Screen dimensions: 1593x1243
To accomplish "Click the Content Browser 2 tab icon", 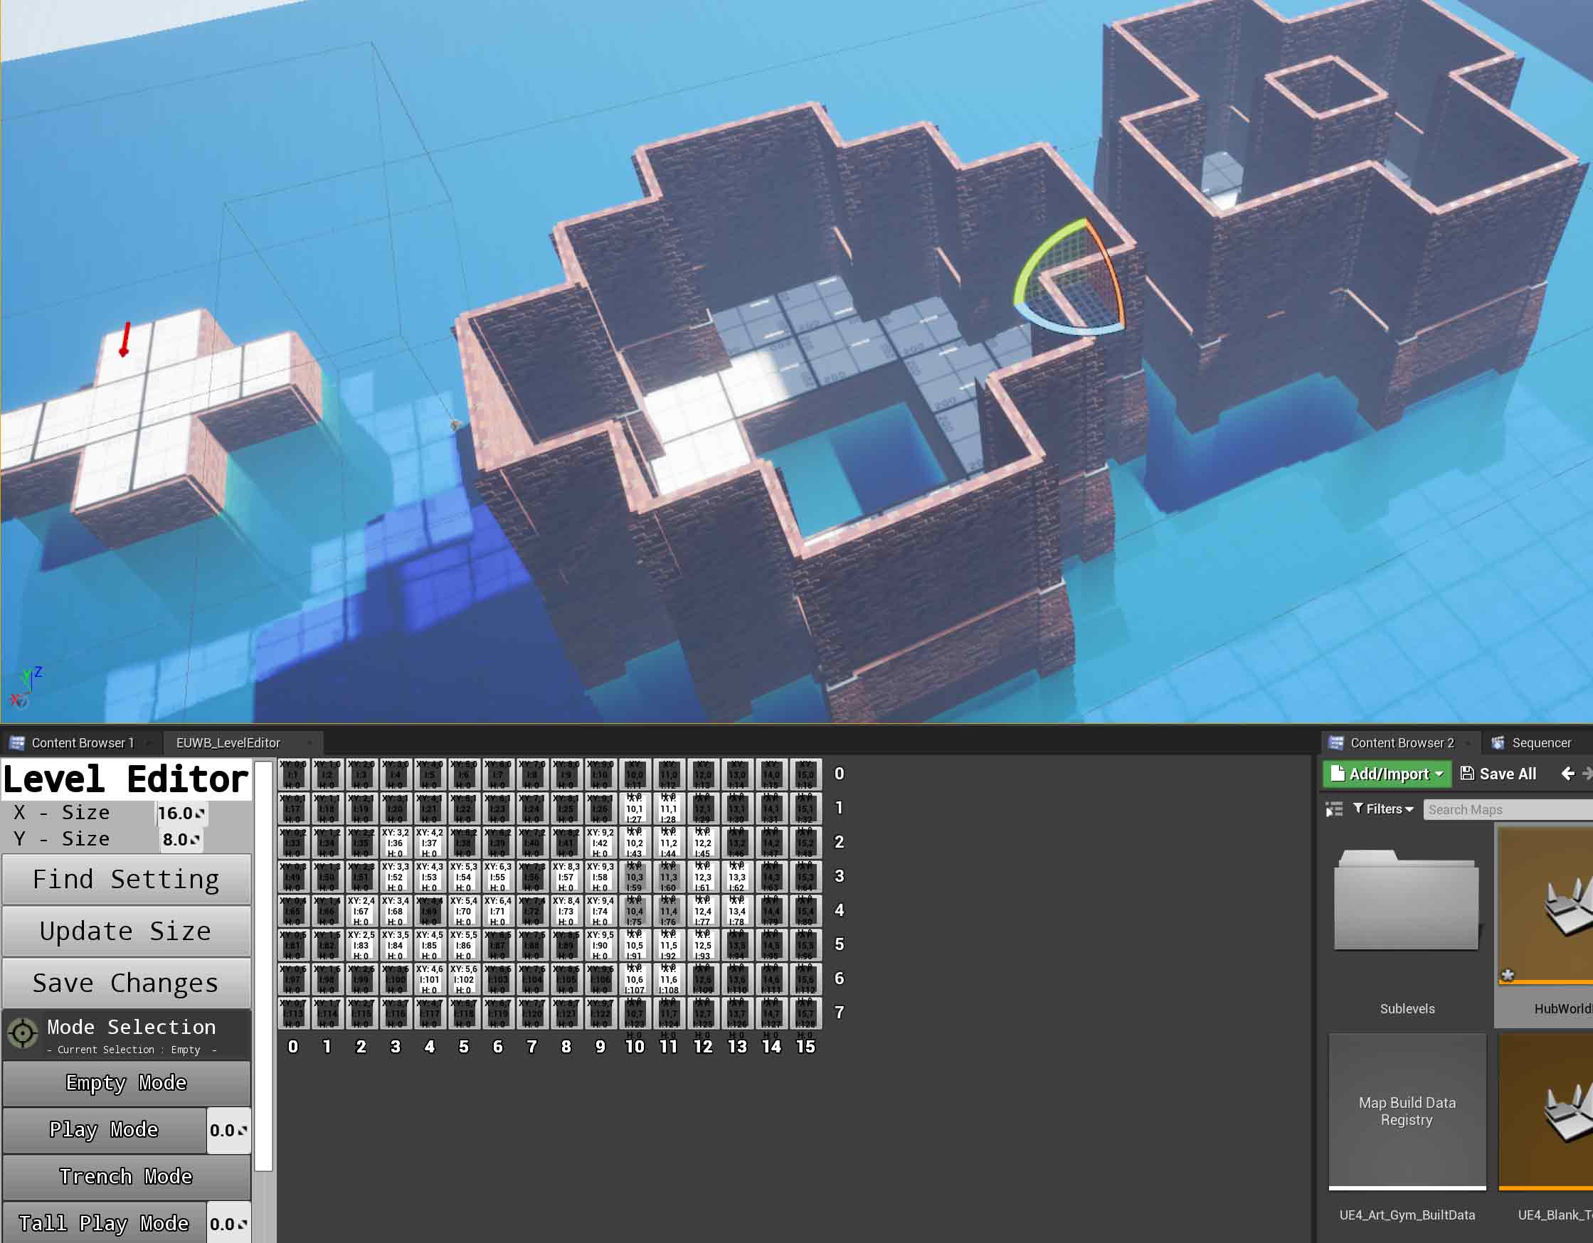I will (1336, 743).
